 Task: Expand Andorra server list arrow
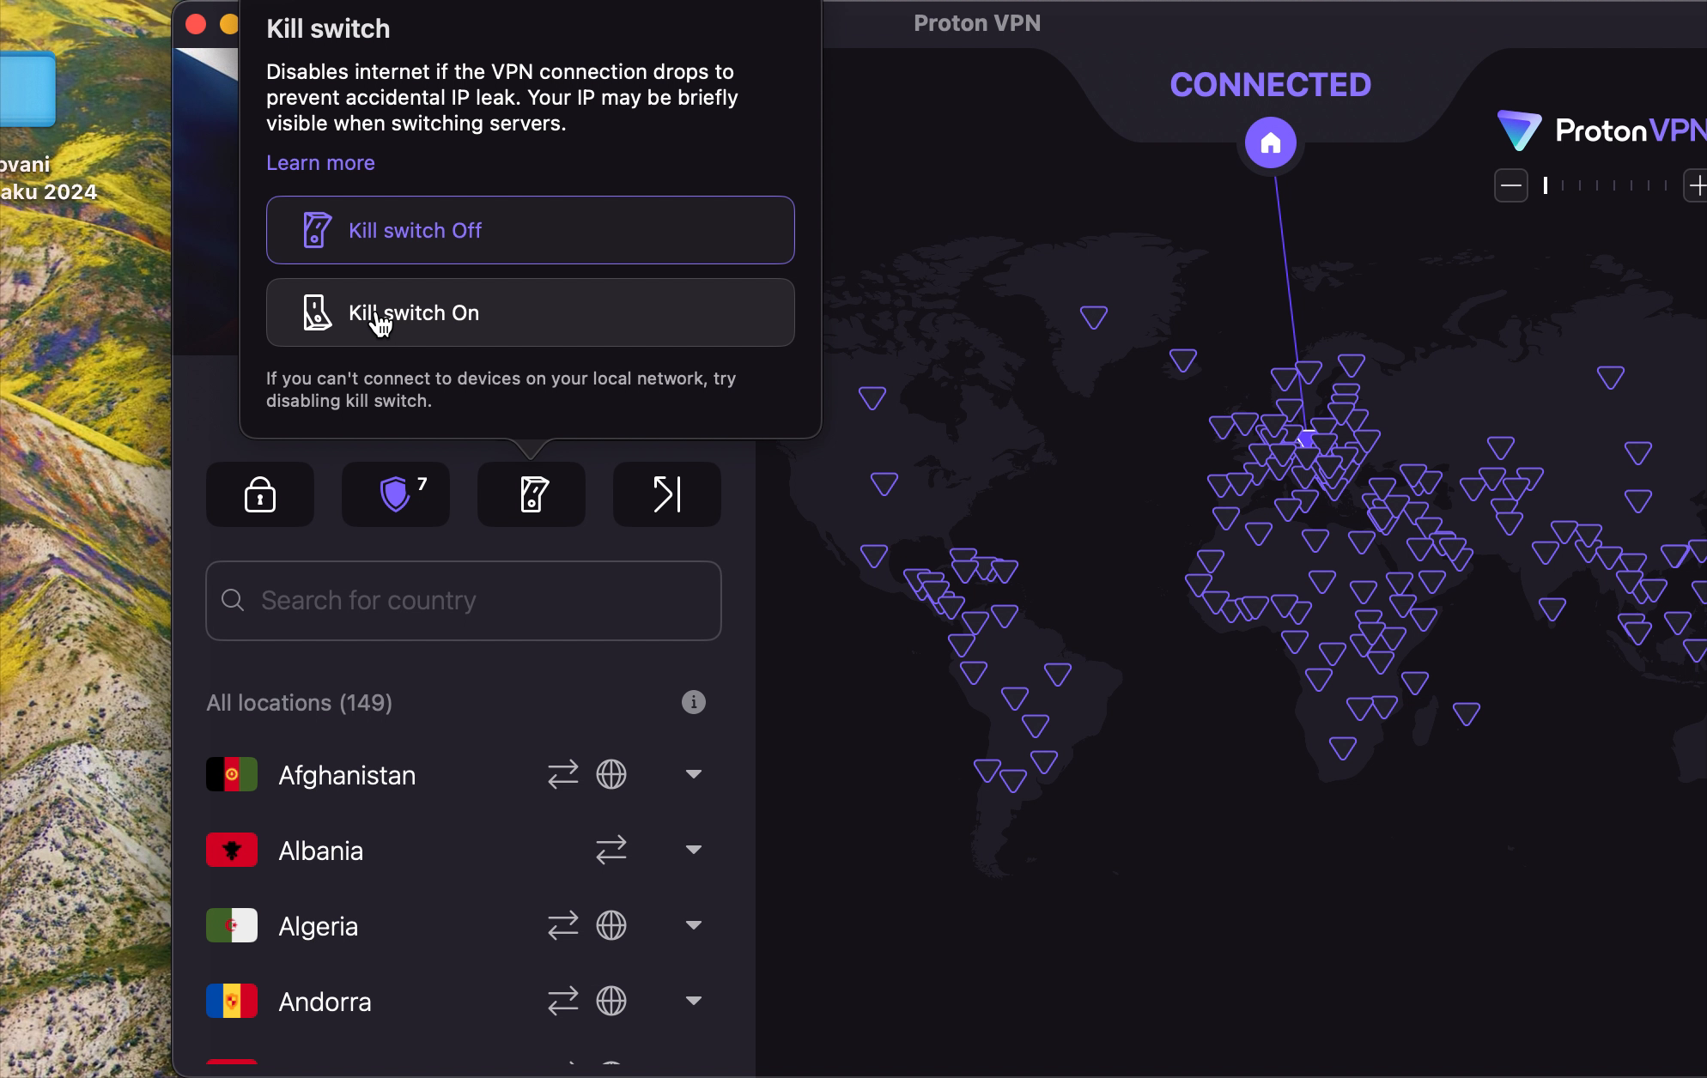(694, 1001)
